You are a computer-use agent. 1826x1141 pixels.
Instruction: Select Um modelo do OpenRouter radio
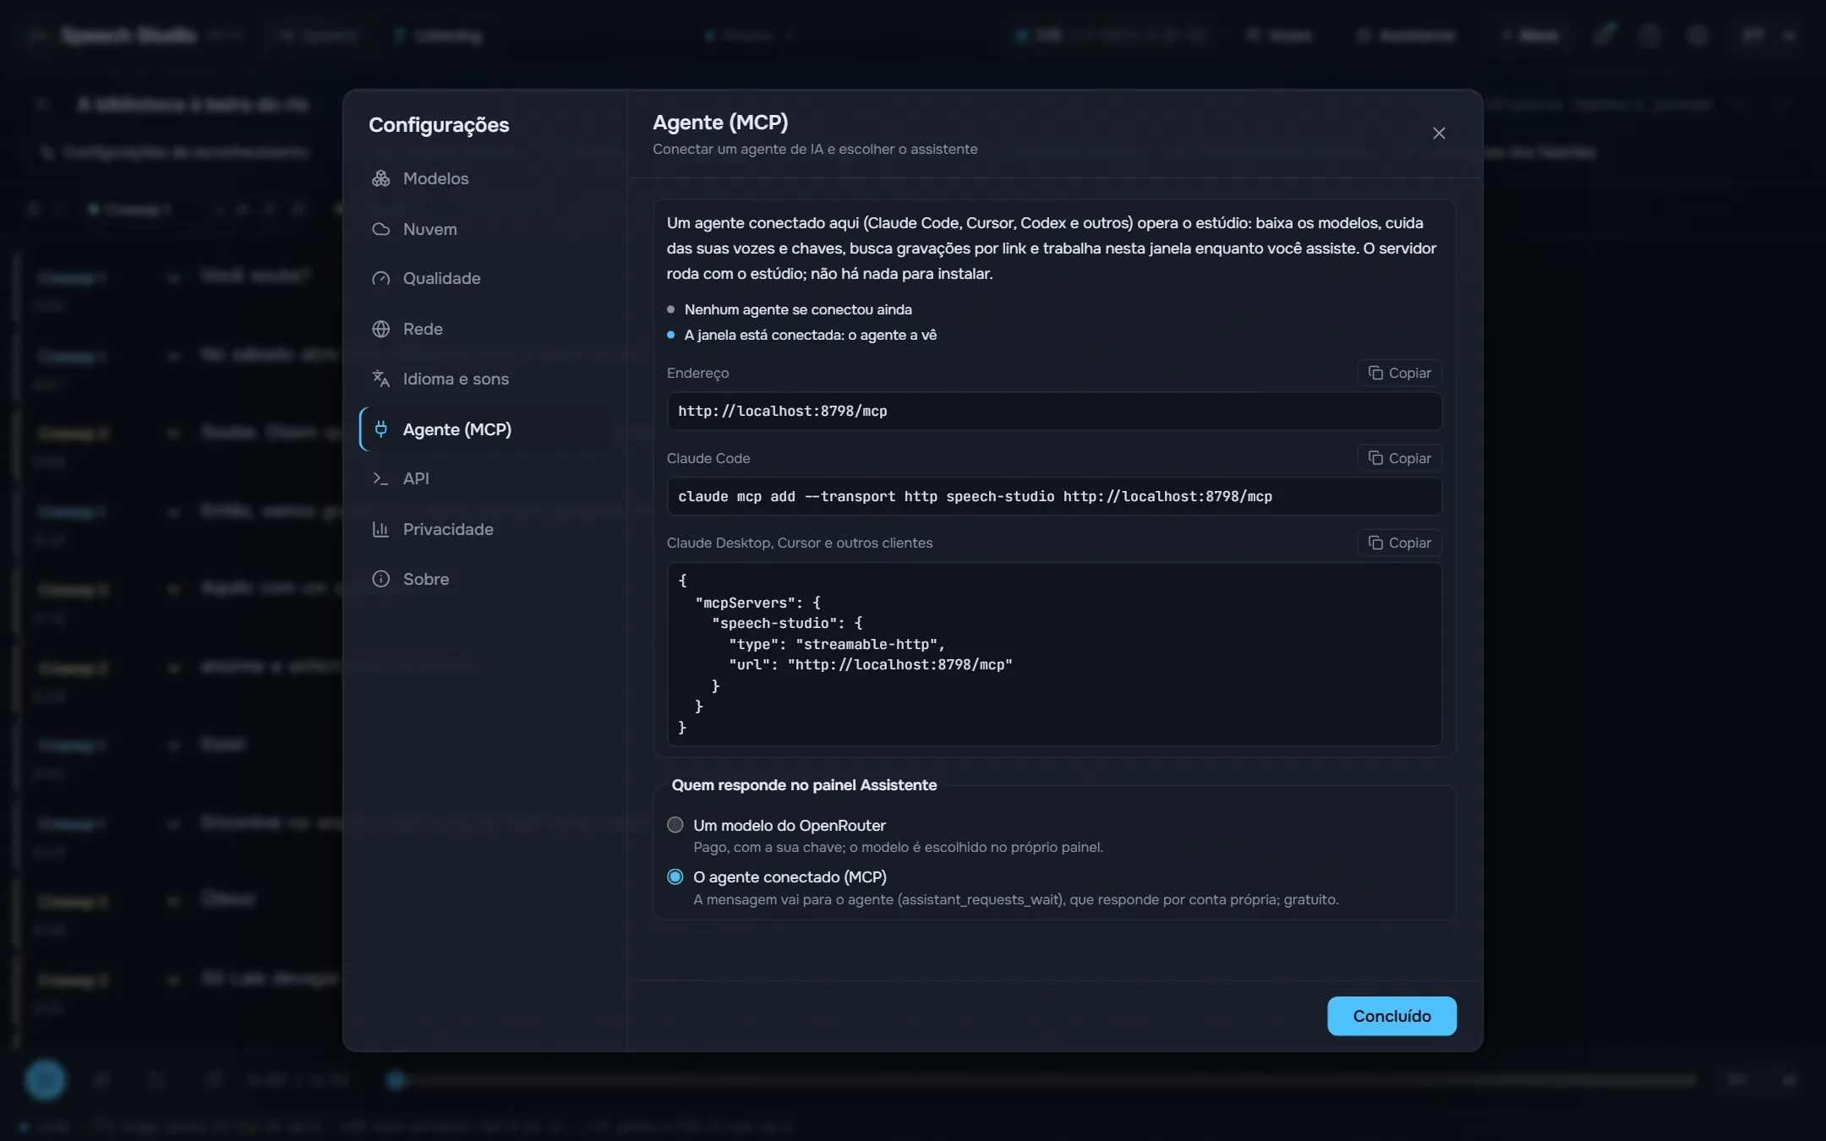[675, 825]
